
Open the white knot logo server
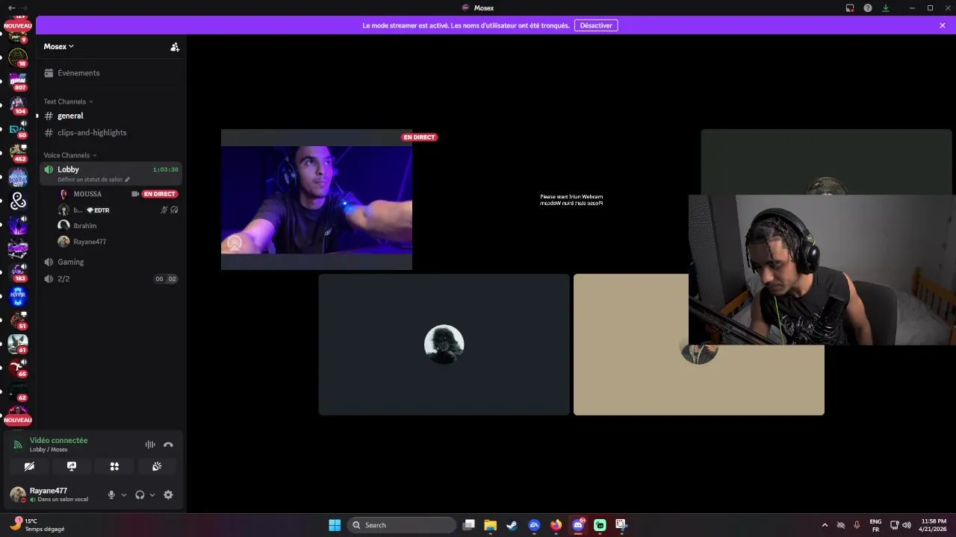pyautogui.click(x=18, y=200)
